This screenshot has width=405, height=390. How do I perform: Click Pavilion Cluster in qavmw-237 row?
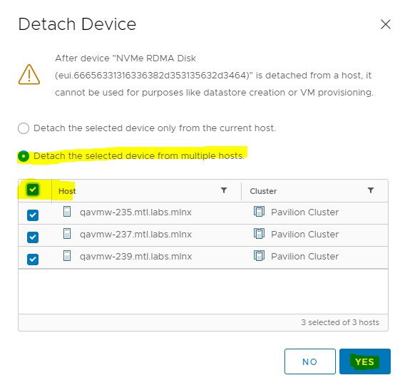tap(304, 235)
